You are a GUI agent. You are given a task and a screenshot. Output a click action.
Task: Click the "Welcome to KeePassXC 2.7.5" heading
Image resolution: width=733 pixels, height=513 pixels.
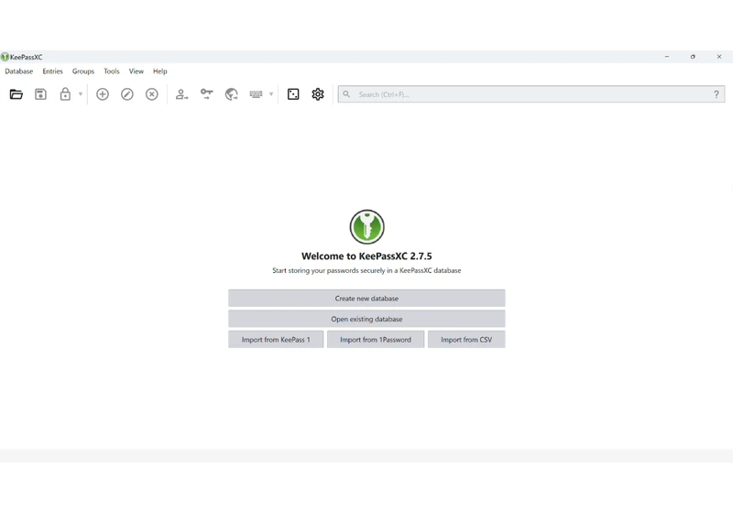[x=366, y=256]
